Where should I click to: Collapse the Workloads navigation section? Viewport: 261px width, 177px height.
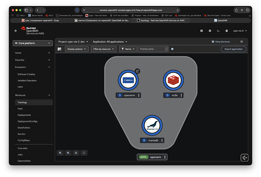click(x=33, y=95)
